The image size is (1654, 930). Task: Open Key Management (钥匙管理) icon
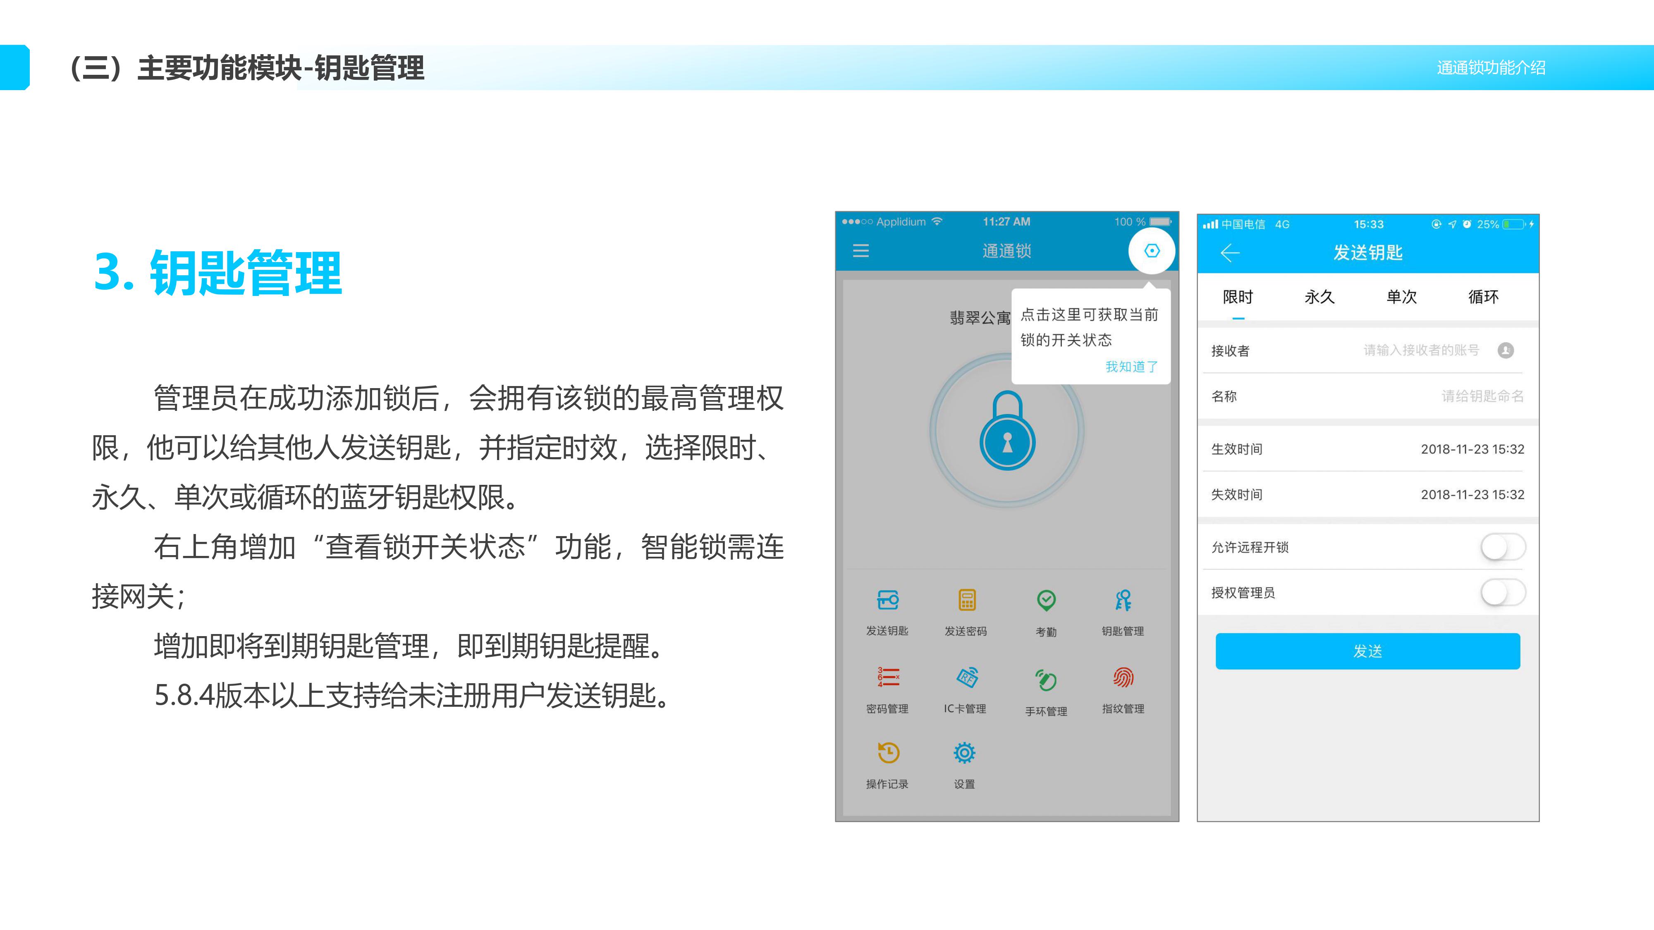coord(1123,601)
